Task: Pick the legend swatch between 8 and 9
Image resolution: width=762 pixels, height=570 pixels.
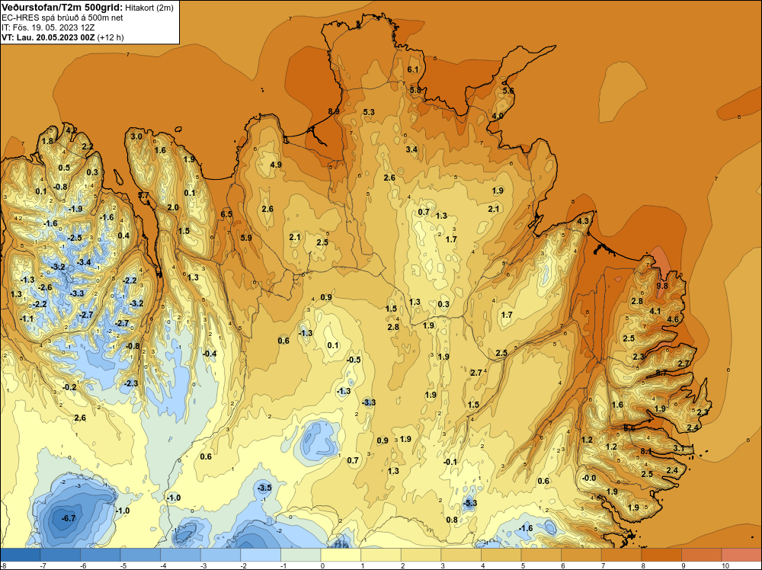Action: pos(661,555)
